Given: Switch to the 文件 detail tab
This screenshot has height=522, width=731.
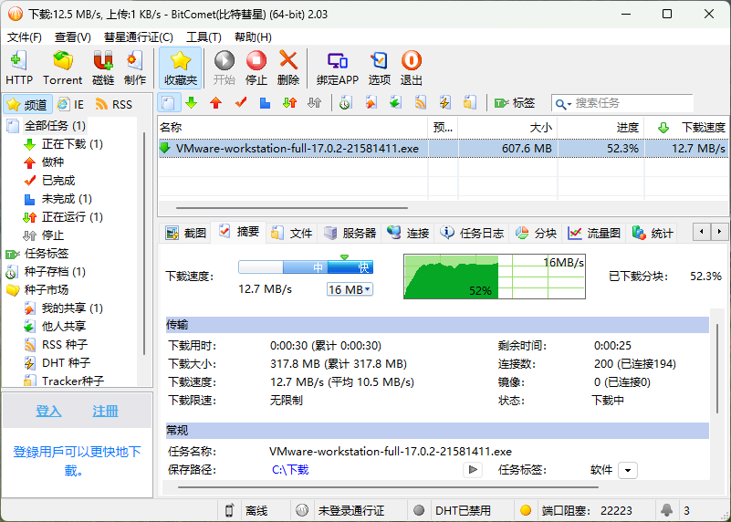Looking at the screenshot, I should pyautogui.click(x=292, y=233).
